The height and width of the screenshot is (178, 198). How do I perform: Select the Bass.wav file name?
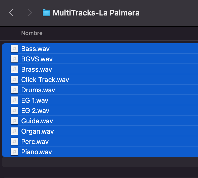pos(35,49)
